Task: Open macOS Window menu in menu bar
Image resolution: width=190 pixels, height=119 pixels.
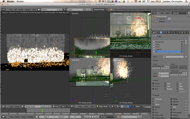Action: click(20, 1)
